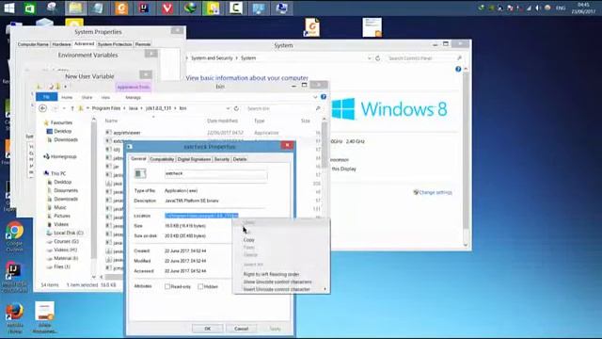The width and height of the screenshot is (602, 339).
Task: Open the IntelliJ IDEA desktop shortcut
Action: [x=15, y=277]
